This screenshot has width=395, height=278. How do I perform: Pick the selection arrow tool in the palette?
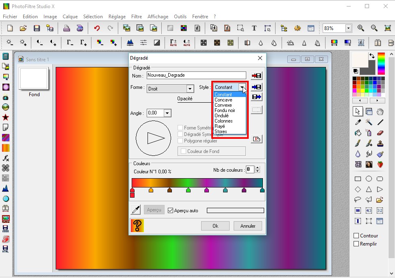pos(358,111)
